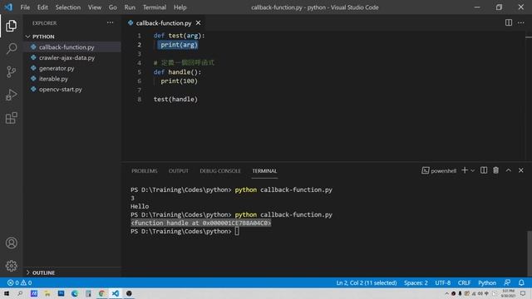Create a new terminal with plus icon
The image size is (532, 299).
tap(465, 170)
